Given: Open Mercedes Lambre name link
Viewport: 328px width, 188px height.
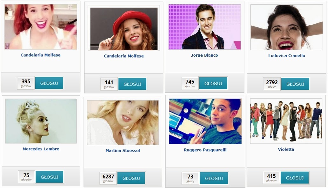Looking at the screenshot, I should (41, 149).
